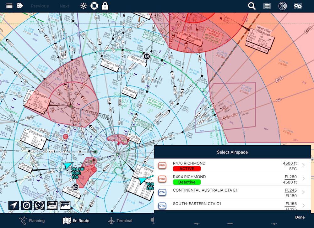Select CONTINENTAL AUSTRALIA CTA E1 row text
Viewport: 314px width, 228px height.
pyautogui.click(x=205, y=190)
